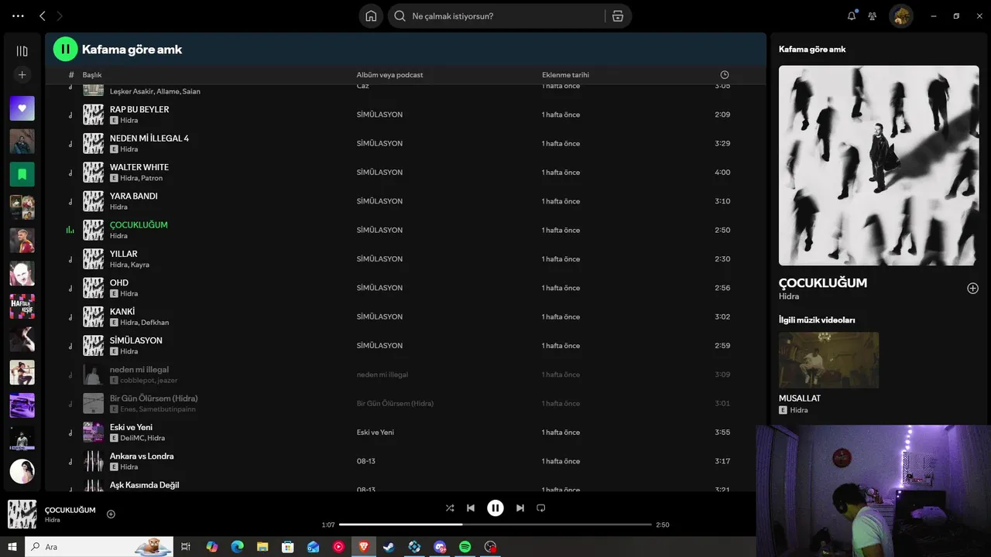
Task: Open the Kayra artist link under YILLAR
Action: [140, 265]
